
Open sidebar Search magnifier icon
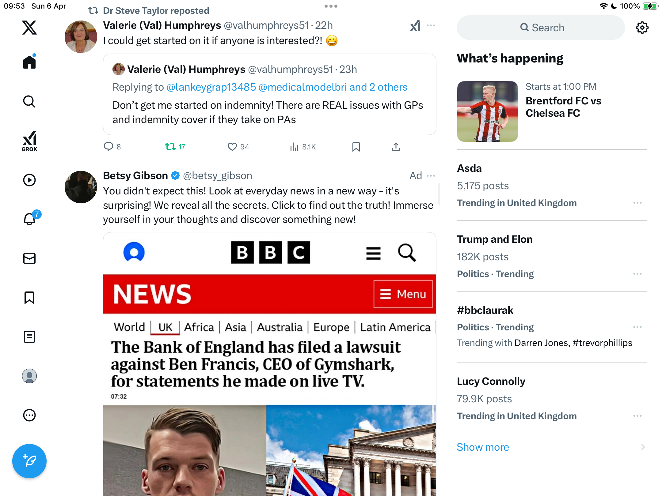click(x=29, y=102)
